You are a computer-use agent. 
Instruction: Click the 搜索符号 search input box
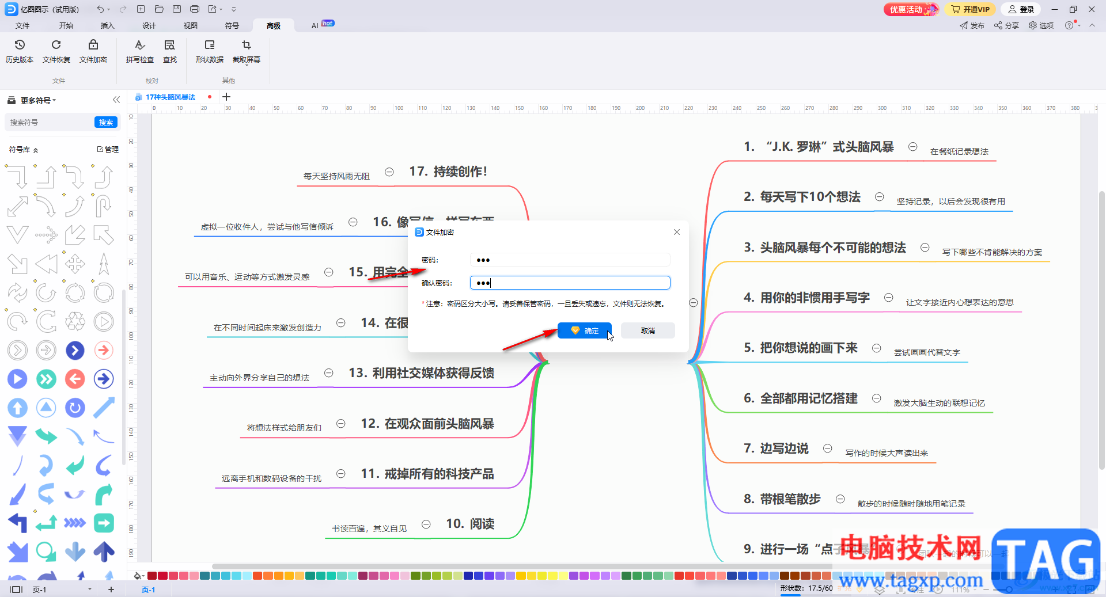[50, 122]
